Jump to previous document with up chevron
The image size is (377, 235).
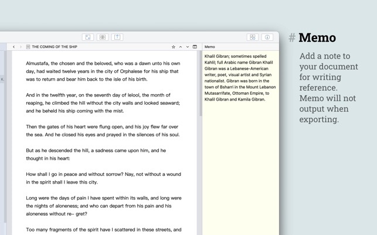[181, 47]
